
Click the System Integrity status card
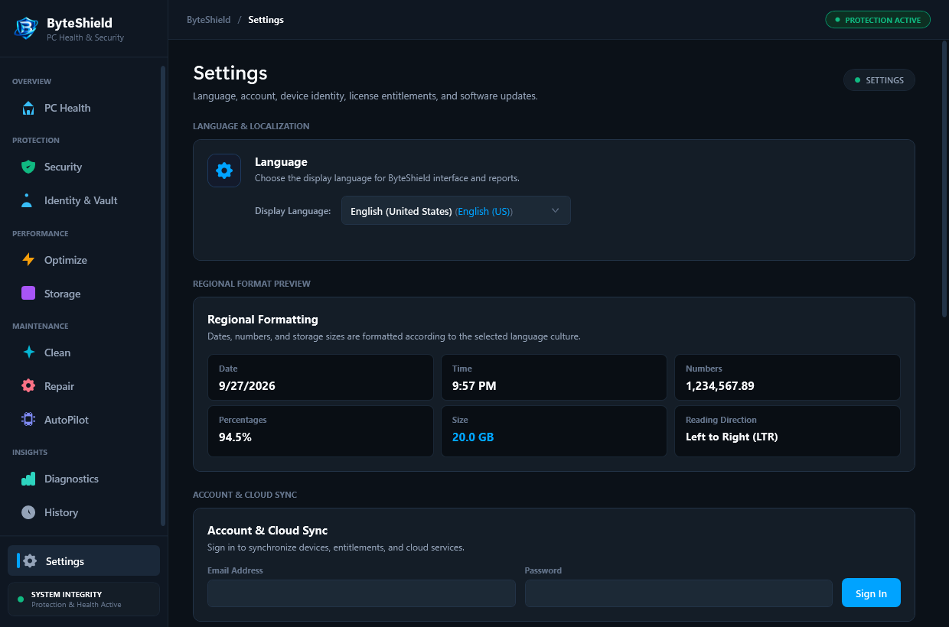click(x=83, y=599)
